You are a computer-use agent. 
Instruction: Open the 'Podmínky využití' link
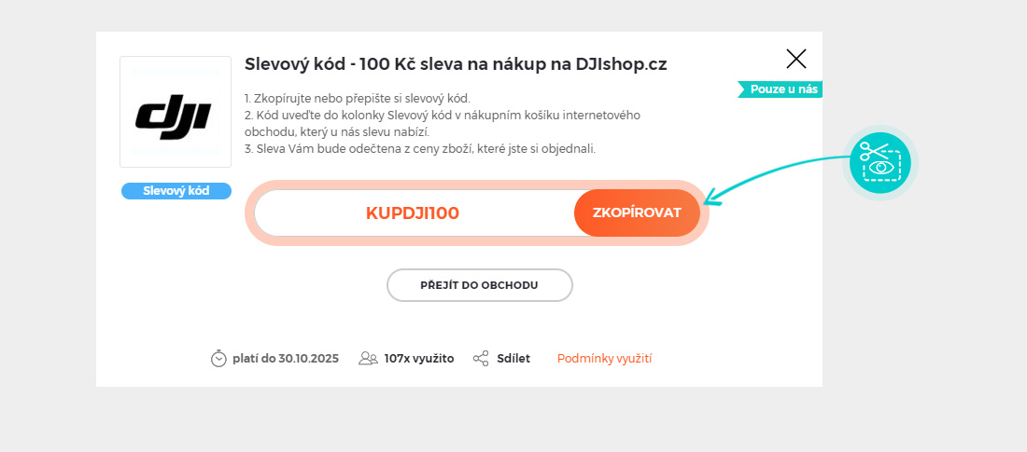(604, 359)
